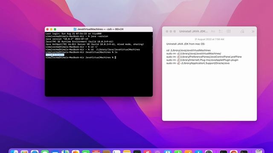Click the heading 'Uninstall JAVA JDK from mac OS:'
Viewport: 273px width, 153px height.
186,44
